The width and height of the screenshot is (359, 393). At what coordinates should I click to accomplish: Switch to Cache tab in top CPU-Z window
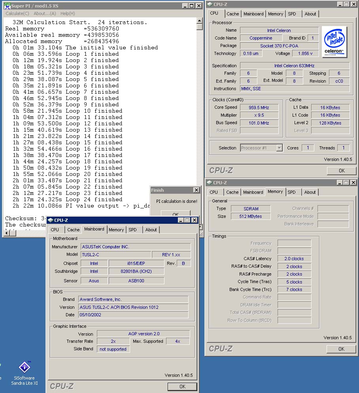(232, 14)
